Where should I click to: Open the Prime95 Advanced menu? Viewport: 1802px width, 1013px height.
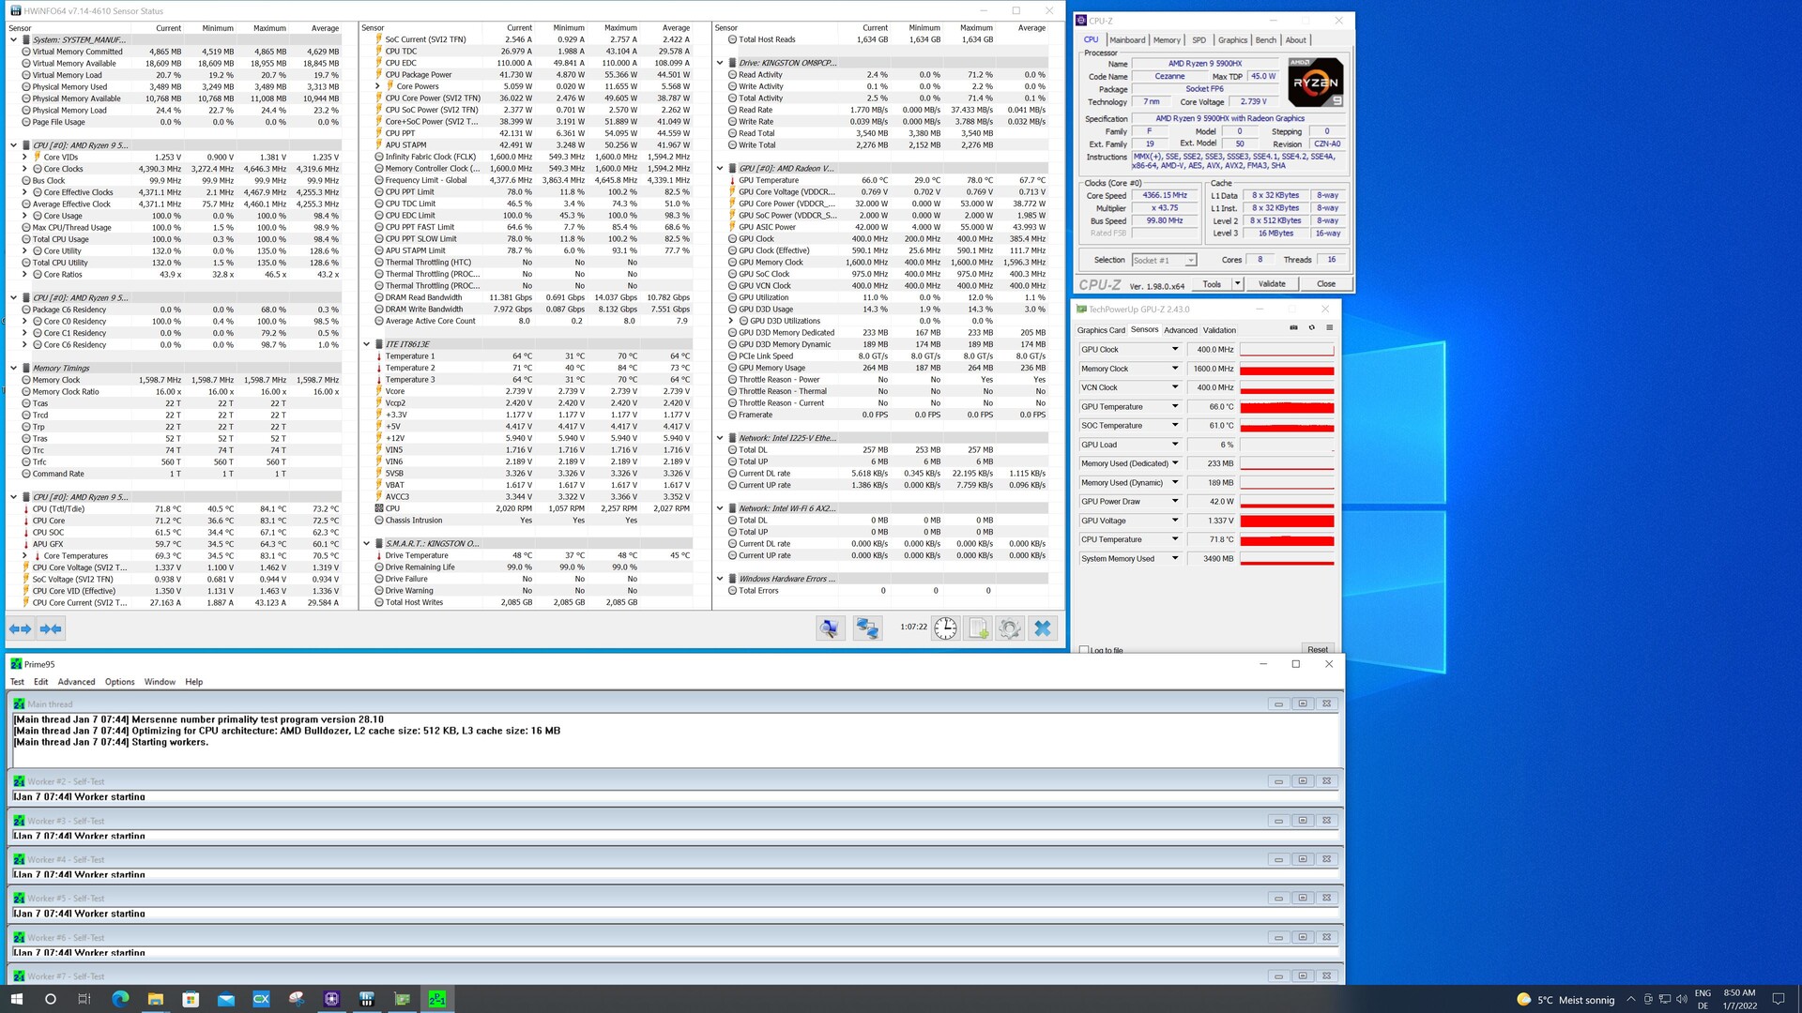(76, 682)
